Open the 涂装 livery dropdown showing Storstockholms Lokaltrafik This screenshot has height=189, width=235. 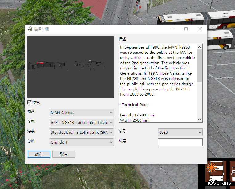[82, 132]
